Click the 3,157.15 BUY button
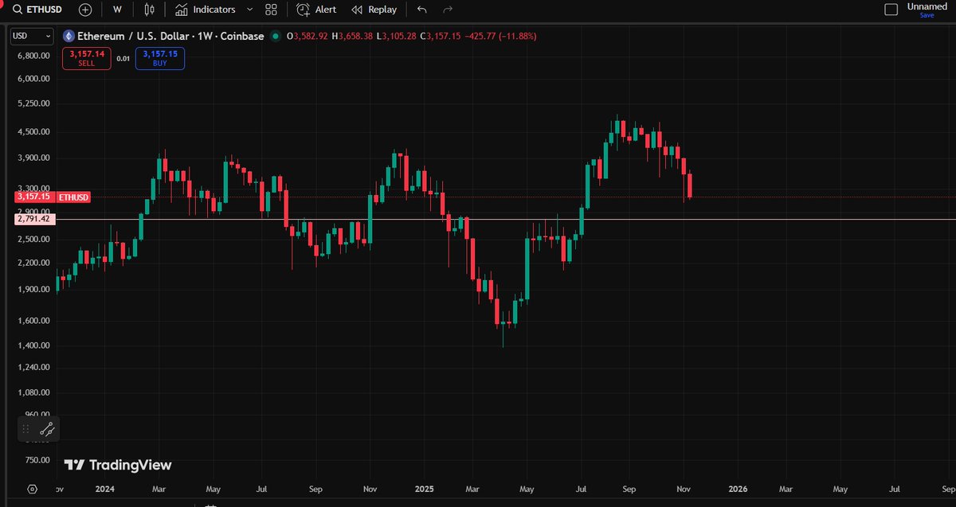The image size is (956, 507). coord(160,58)
